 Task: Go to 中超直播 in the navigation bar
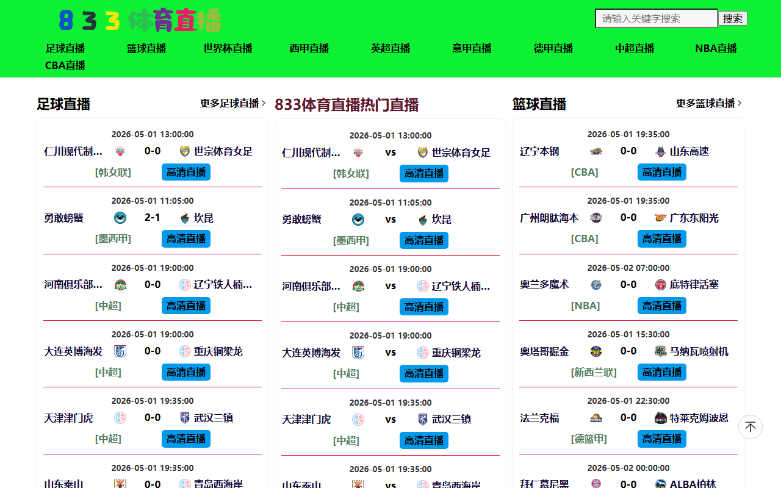tap(635, 48)
